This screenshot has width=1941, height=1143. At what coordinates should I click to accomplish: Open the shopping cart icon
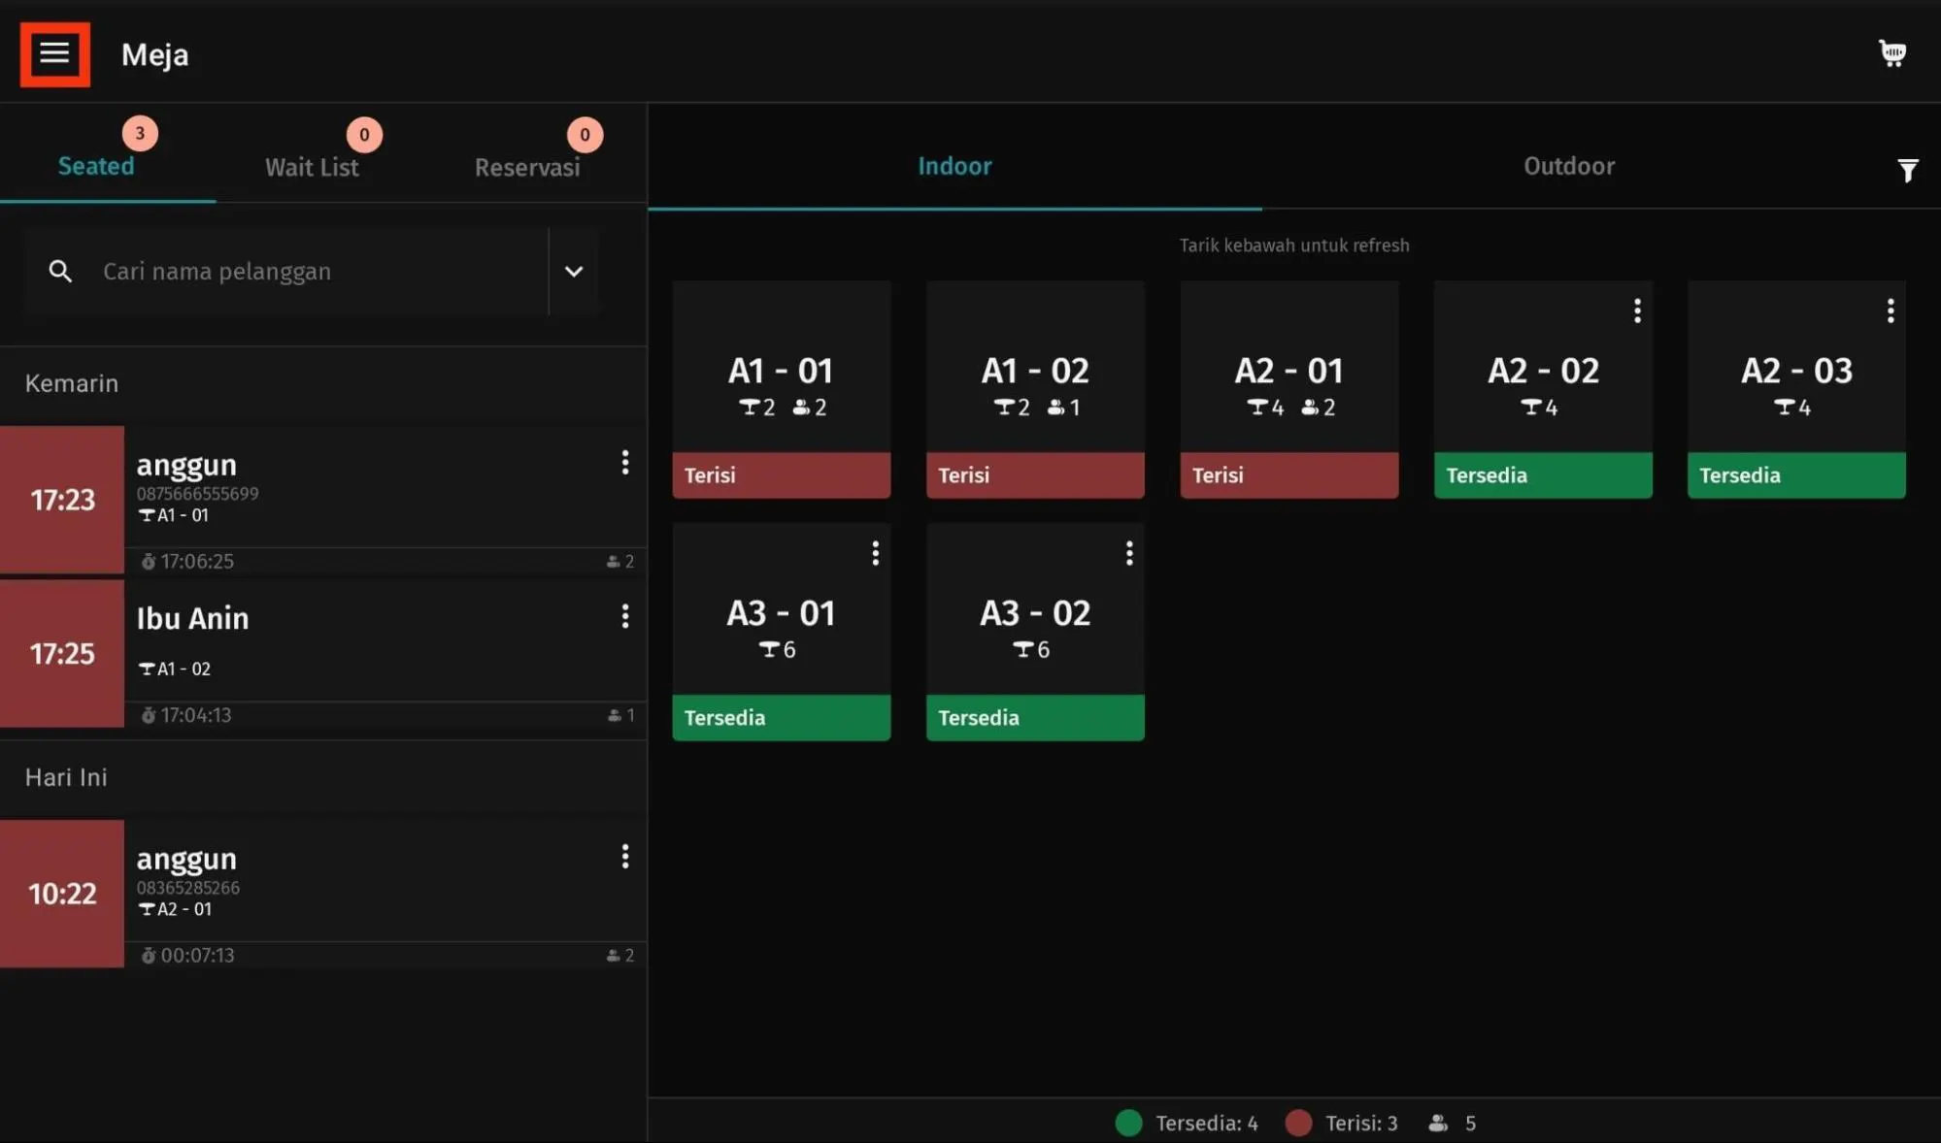coord(1891,53)
